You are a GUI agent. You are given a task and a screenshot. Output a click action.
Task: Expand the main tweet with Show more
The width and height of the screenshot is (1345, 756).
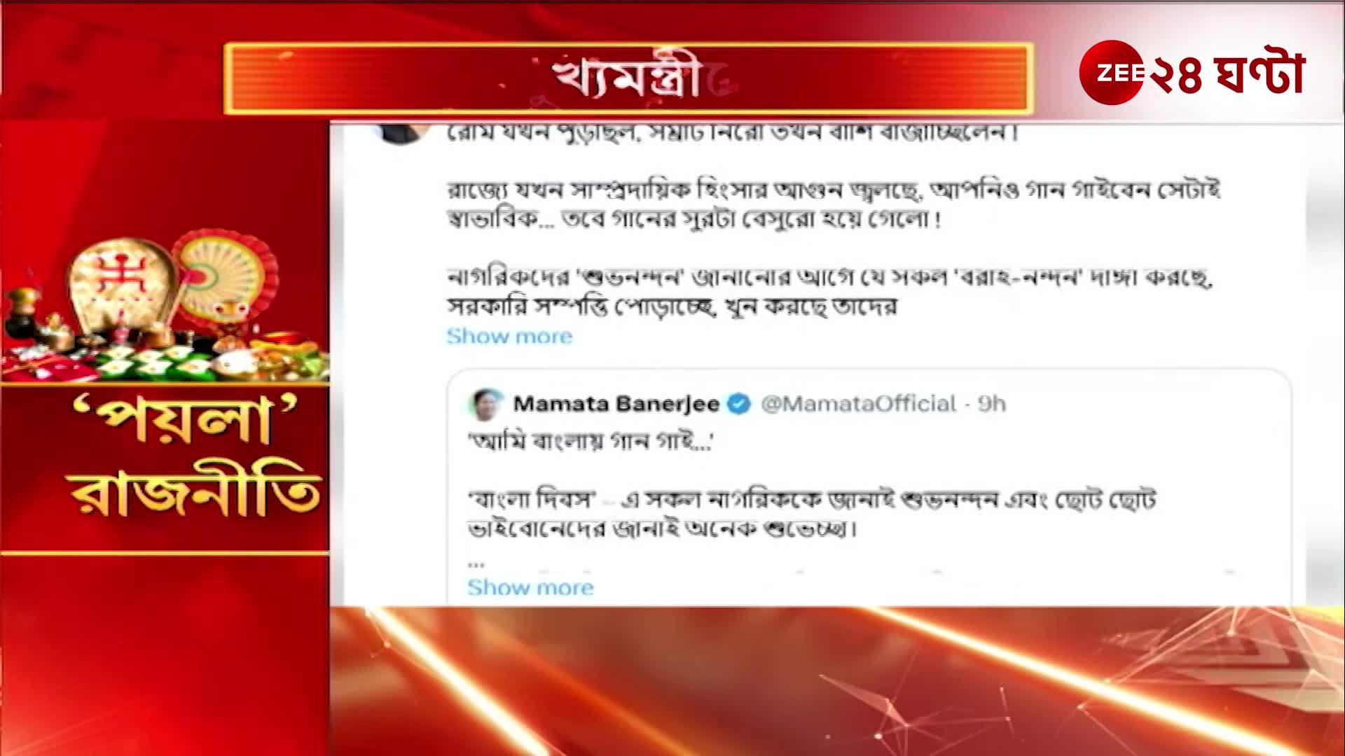click(x=509, y=336)
